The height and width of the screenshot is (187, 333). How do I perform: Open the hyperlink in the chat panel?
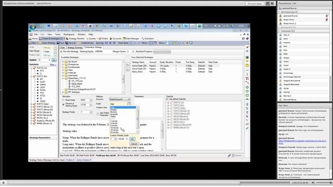pyautogui.click(x=302, y=142)
